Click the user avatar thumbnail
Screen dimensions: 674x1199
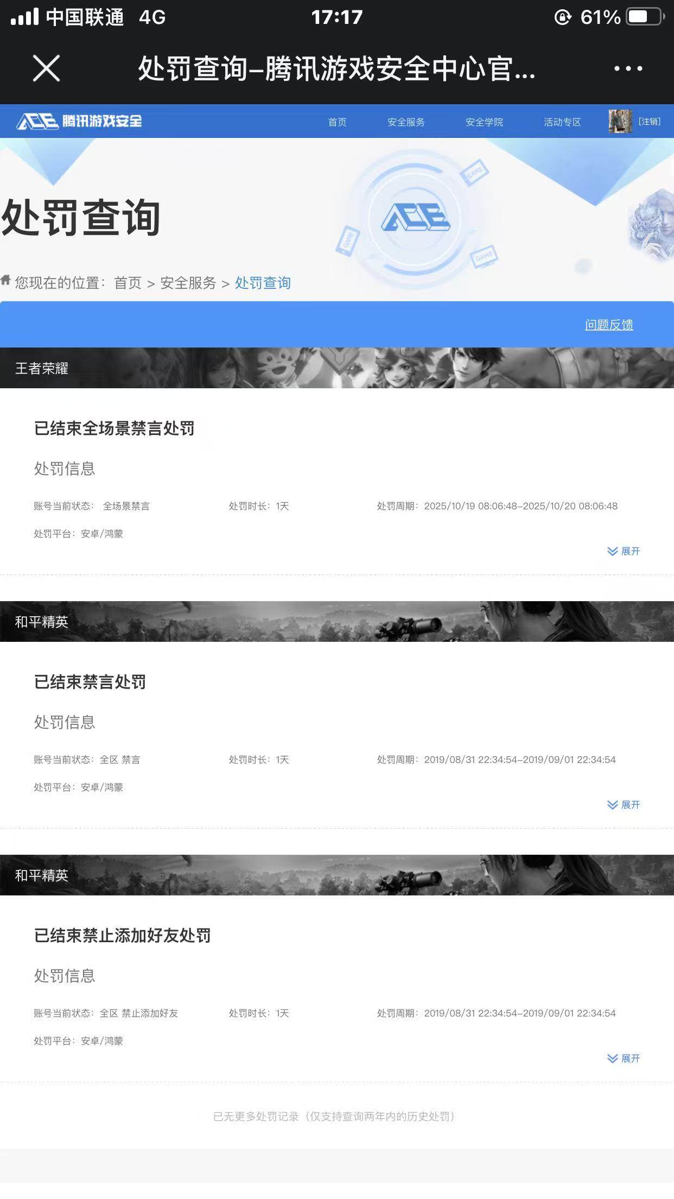[x=620, y=121]
